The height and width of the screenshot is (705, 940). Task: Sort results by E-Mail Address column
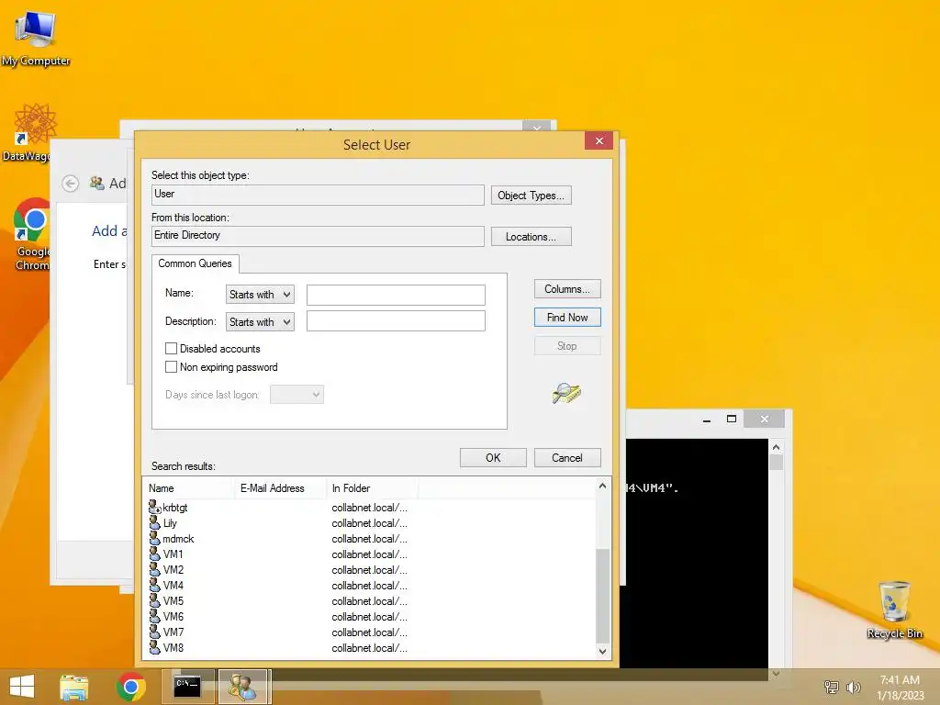coord(281,488)
